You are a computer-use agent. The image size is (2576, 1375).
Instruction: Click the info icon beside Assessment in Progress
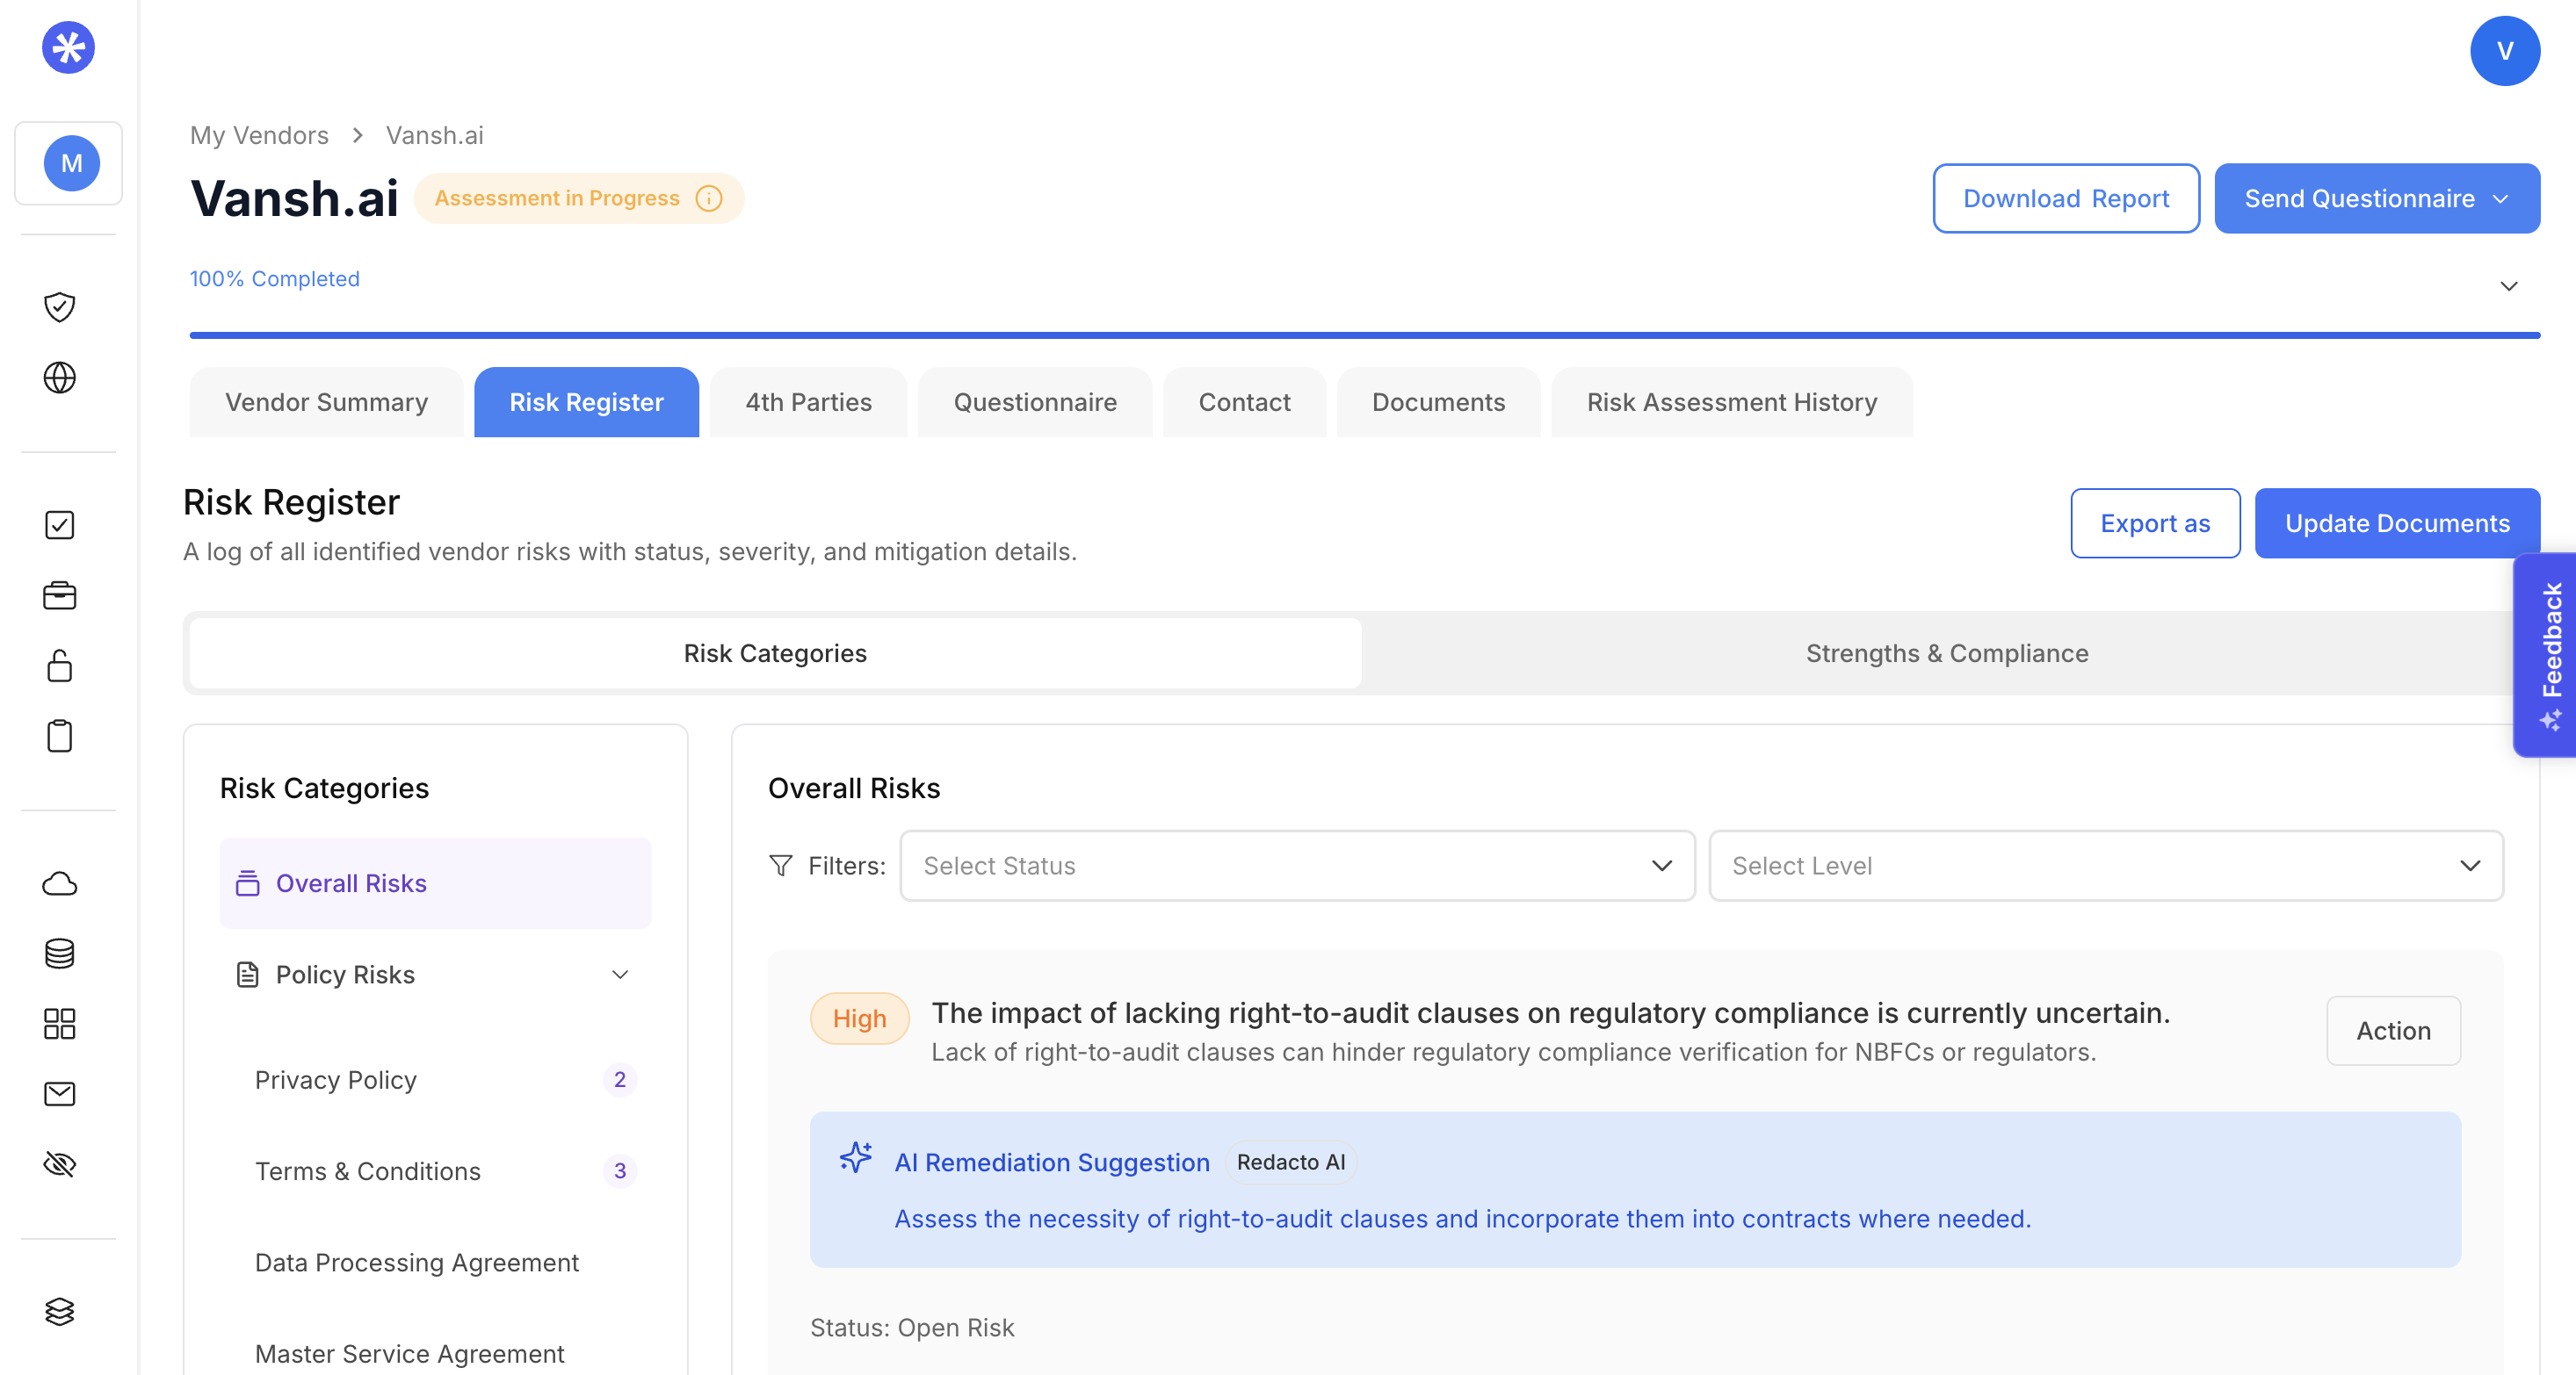(709, 198)
